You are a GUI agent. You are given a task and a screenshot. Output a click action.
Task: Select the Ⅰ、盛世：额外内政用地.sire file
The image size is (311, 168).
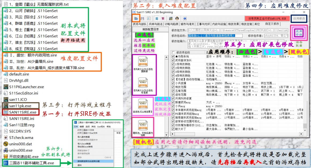[30, 55]
